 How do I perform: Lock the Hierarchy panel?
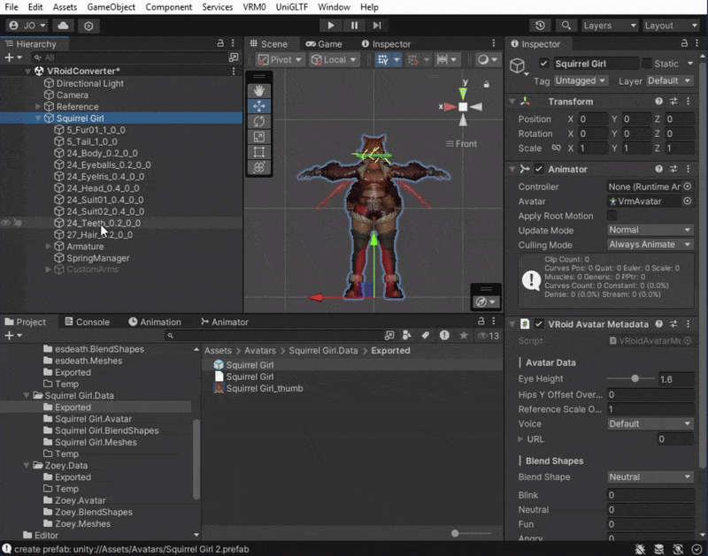point(220,43)
